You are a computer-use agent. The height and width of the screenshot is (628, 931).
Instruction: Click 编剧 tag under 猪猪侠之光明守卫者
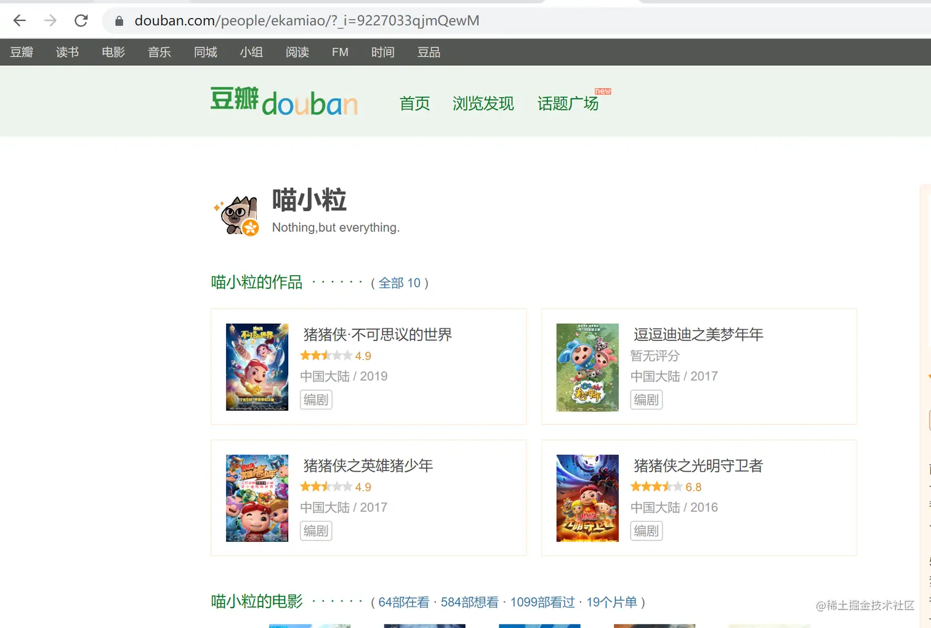pos(647,531)
